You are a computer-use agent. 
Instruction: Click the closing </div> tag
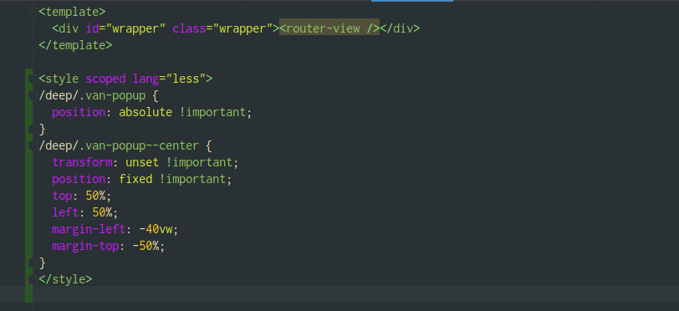[x=400, y=28]
